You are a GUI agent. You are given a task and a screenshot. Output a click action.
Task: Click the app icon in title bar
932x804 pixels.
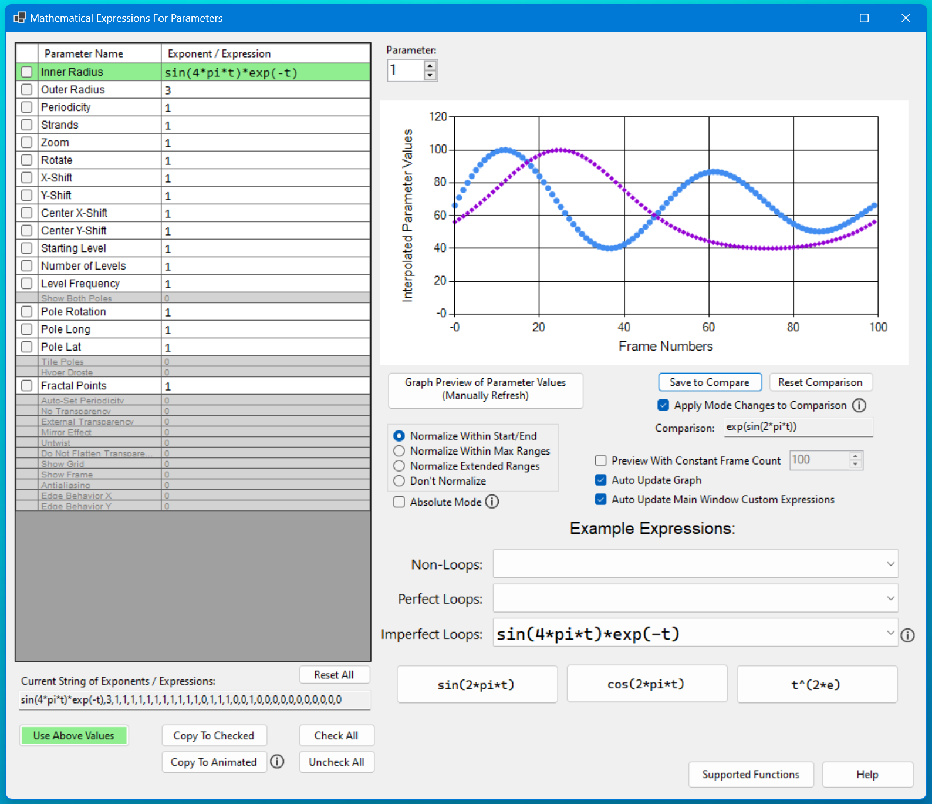pyautogui.click(x=19, y=18)
